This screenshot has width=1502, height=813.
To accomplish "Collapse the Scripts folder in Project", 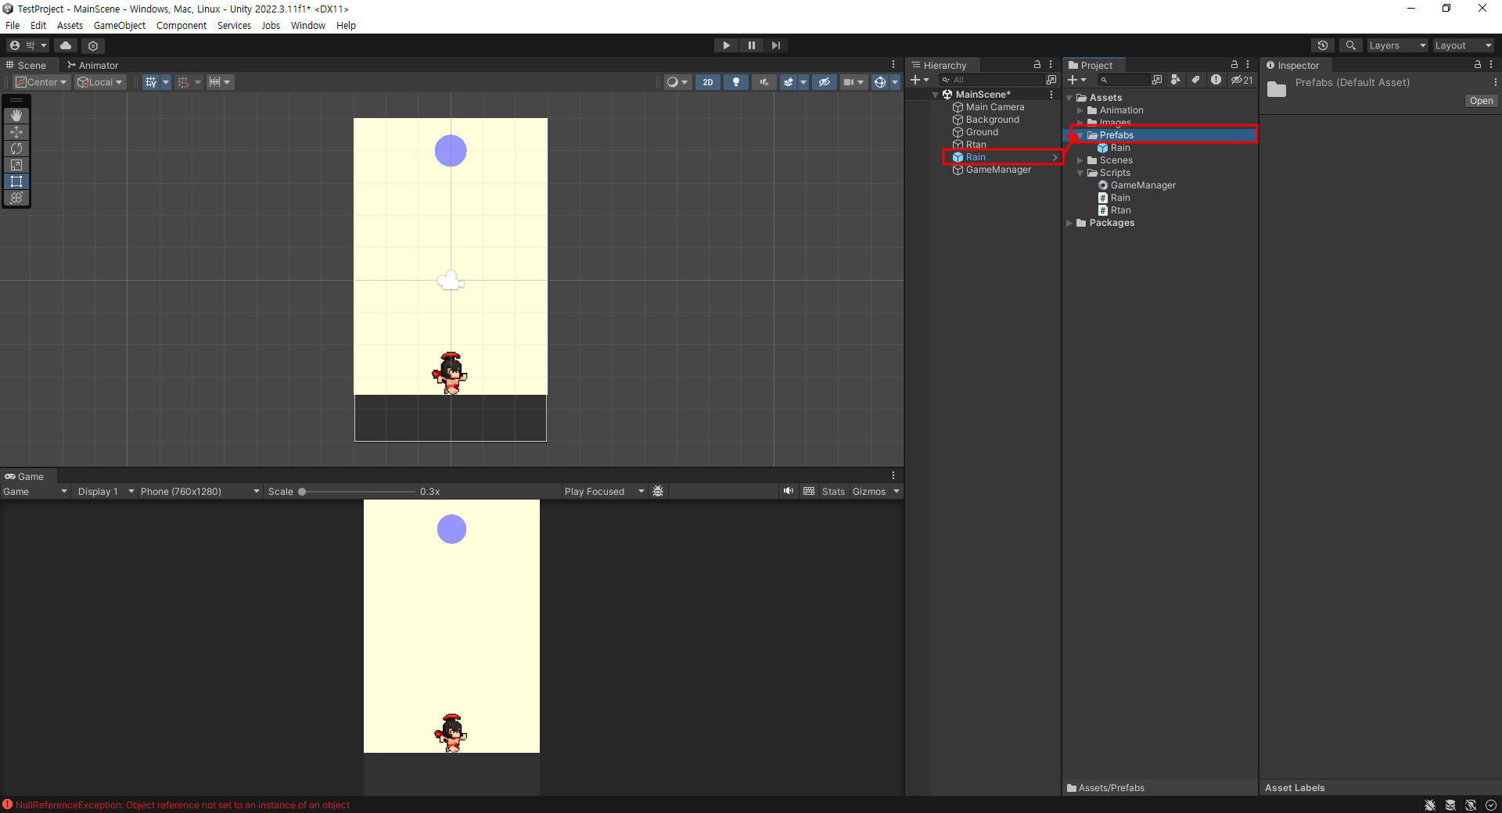I will tap(1080, 173).
